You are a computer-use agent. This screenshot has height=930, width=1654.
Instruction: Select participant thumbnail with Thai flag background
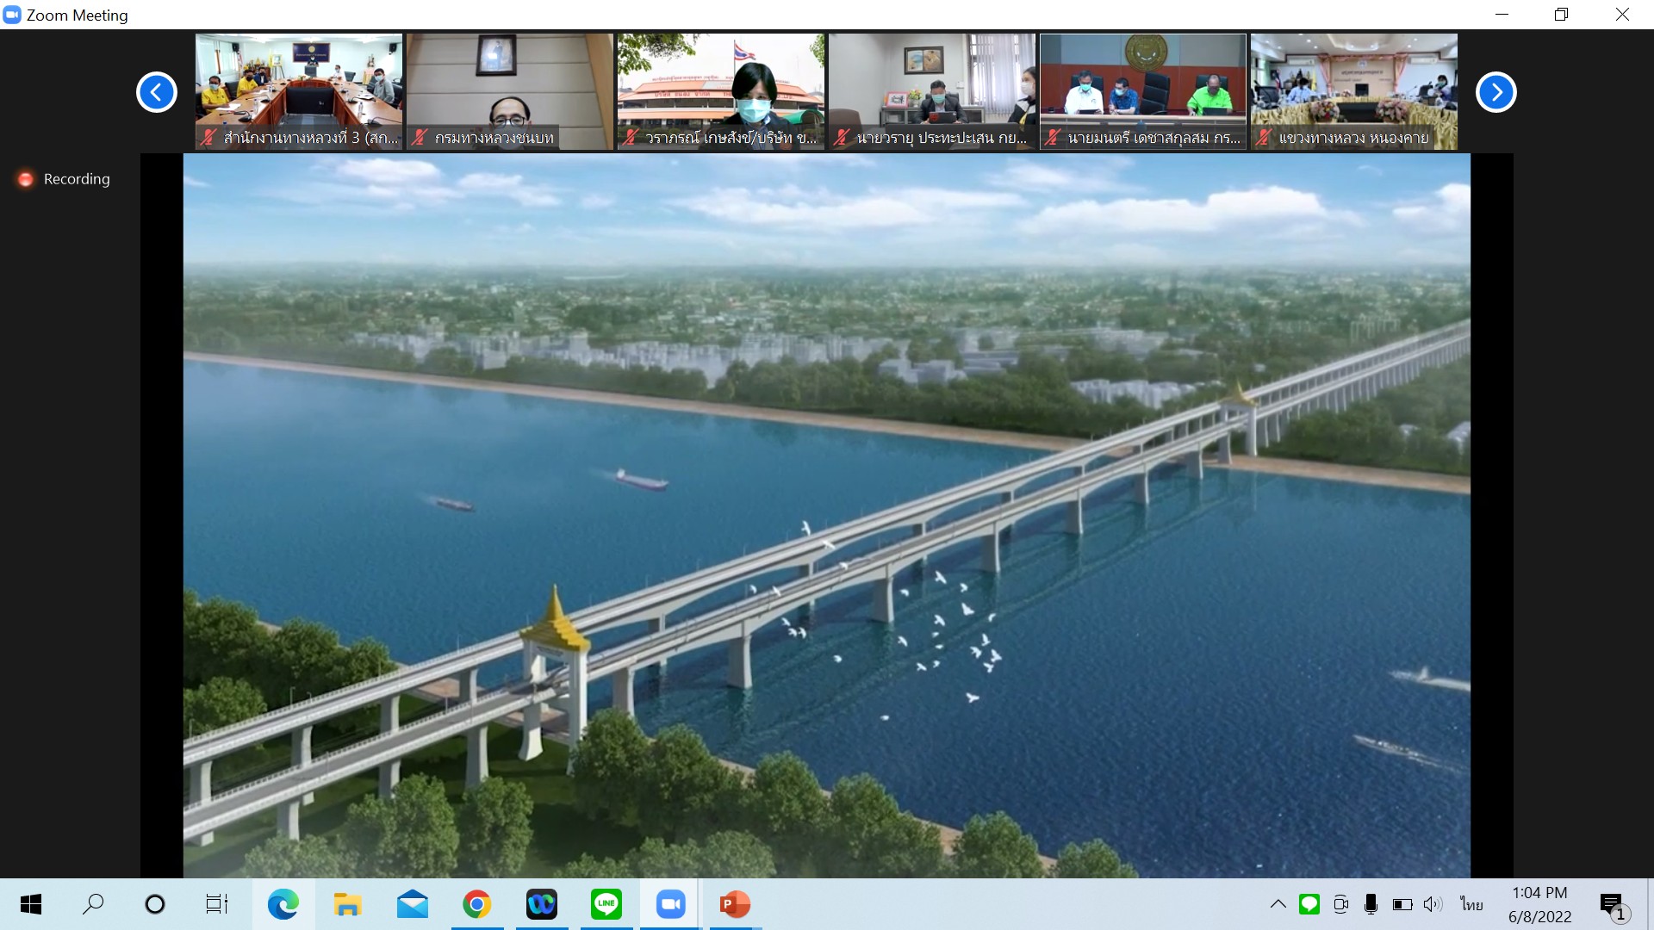(720, 91)
